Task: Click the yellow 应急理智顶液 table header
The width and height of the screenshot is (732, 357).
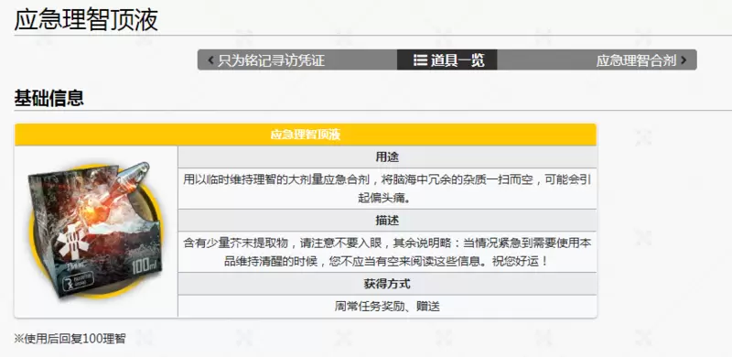Action: click(x=306, y=135)
